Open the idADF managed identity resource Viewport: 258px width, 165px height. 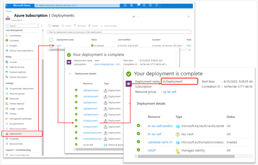[x=152, y=150]
